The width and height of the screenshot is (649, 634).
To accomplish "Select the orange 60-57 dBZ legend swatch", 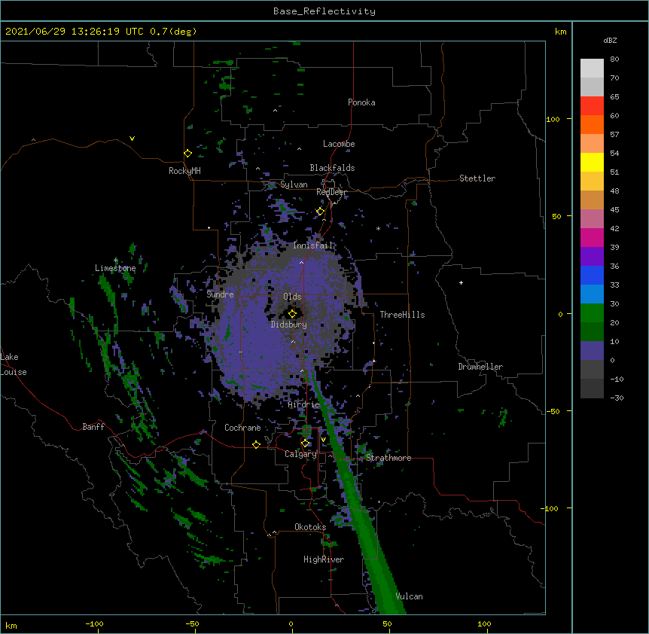I will 592,124.
